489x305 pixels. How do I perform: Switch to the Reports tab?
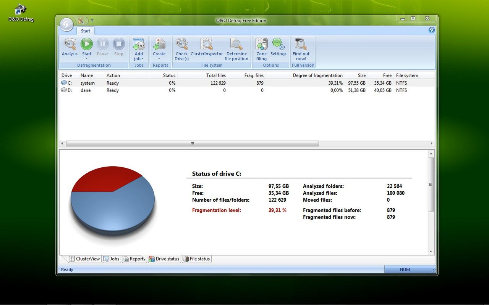pyautogui.click(x=134, y=259)
